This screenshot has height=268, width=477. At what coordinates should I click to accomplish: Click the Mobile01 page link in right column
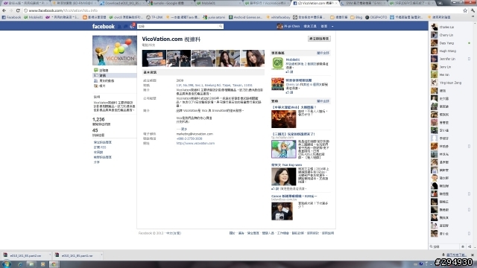pyautogui.click(x=293, y=60)
